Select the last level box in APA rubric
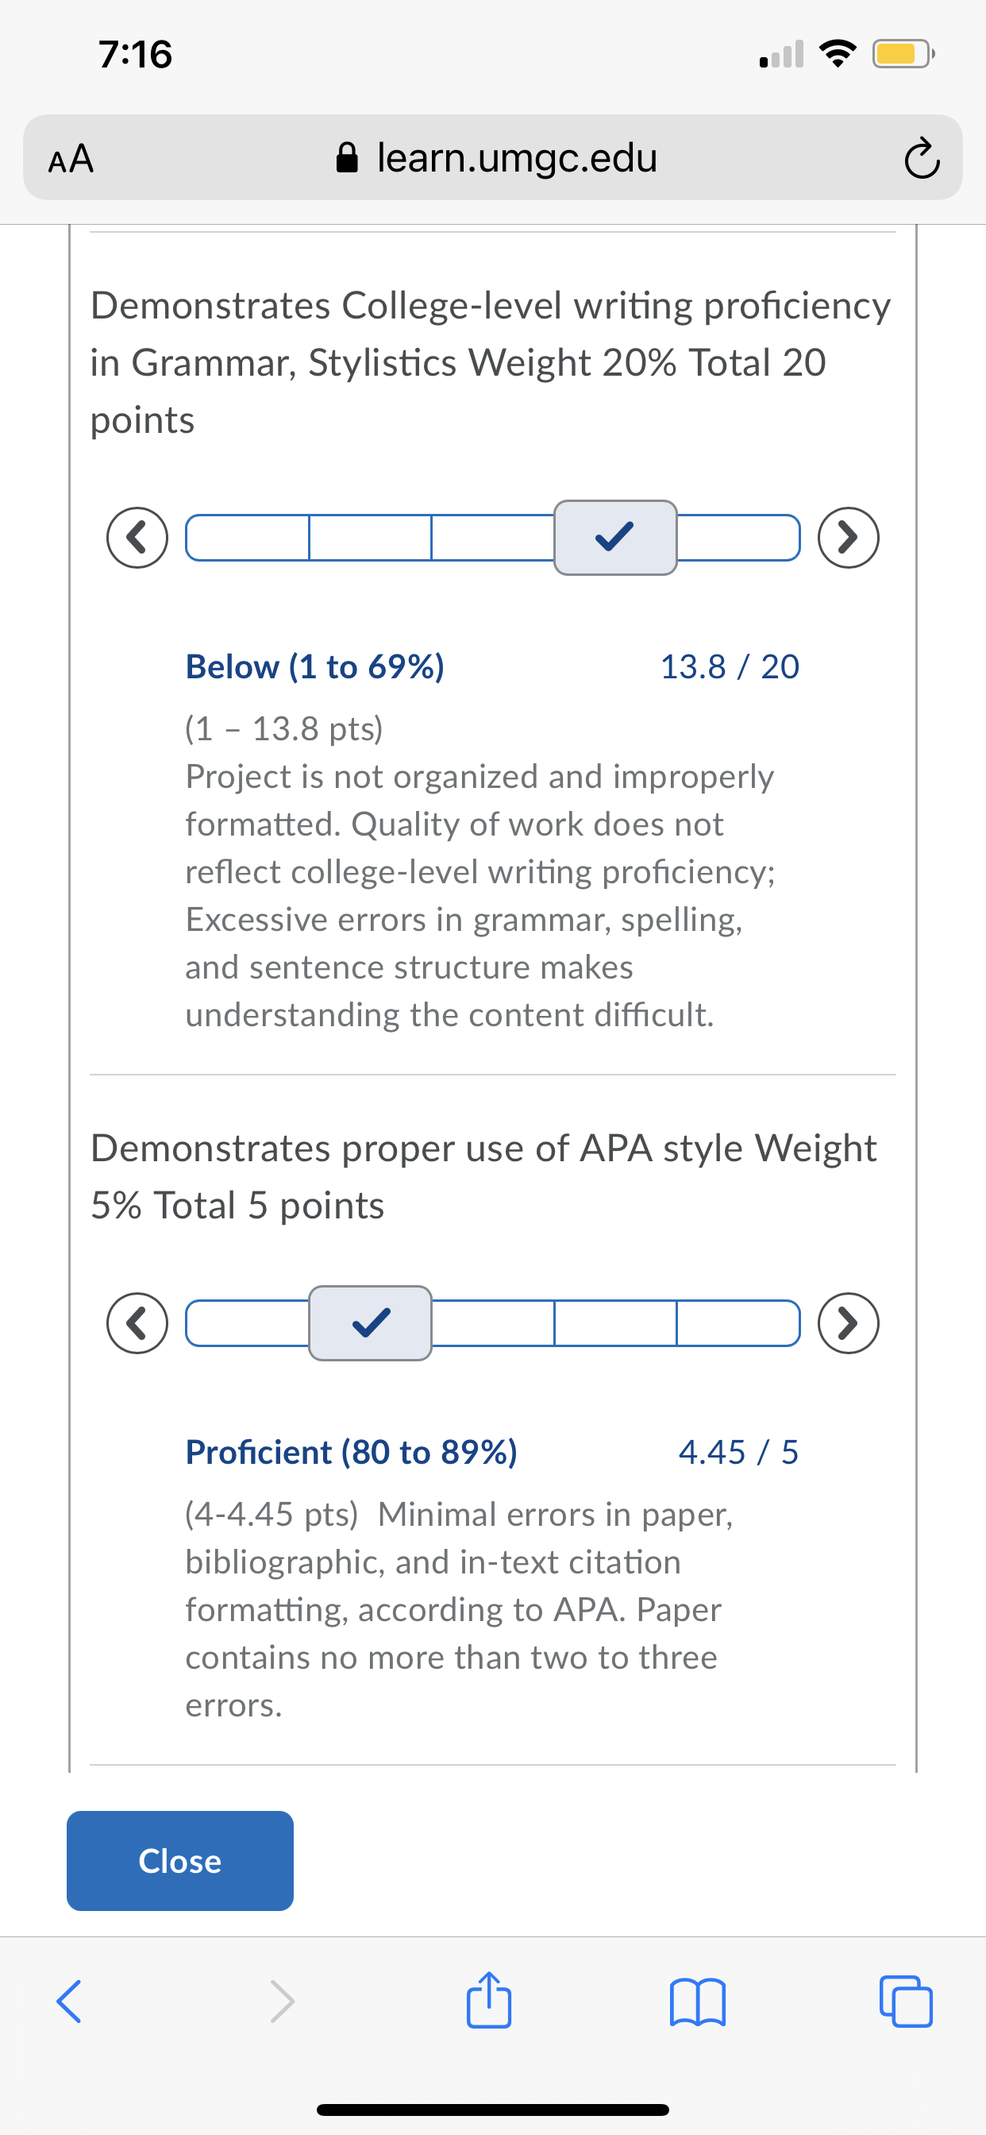This screenshot has width=986, height=2135. (x=738, y=1322)
